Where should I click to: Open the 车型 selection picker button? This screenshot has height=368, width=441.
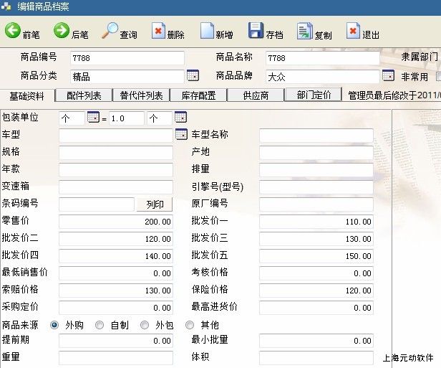180,134
